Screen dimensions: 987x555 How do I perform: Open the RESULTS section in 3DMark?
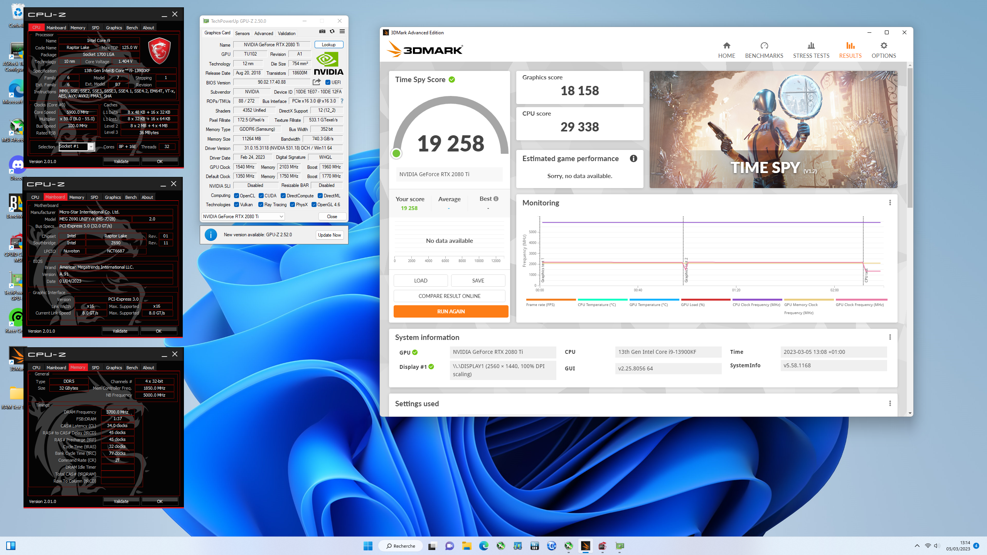tap(850, 50)
